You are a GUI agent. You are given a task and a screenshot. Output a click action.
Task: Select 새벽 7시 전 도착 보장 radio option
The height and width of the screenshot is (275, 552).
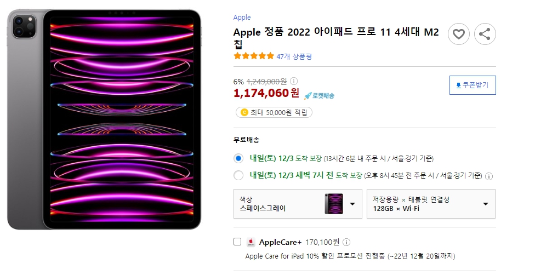[x=238, y=175]
